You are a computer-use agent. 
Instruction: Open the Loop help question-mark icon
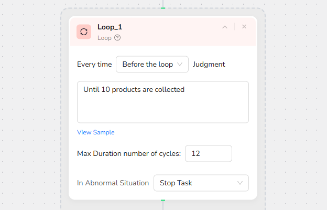[117, 38]
